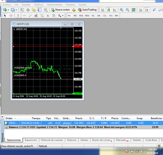Open the Mercado tab
Image resolution: width=163 pixels, height=155 pixels.
122,140
